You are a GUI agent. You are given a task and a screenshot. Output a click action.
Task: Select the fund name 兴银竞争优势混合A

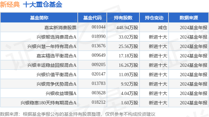tap(56, 84)
